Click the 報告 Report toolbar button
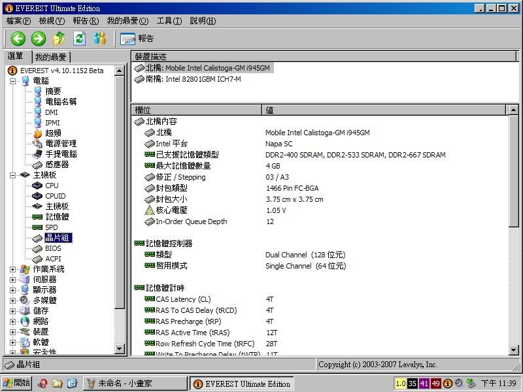523x392 pixels. [x=137, y=39]
